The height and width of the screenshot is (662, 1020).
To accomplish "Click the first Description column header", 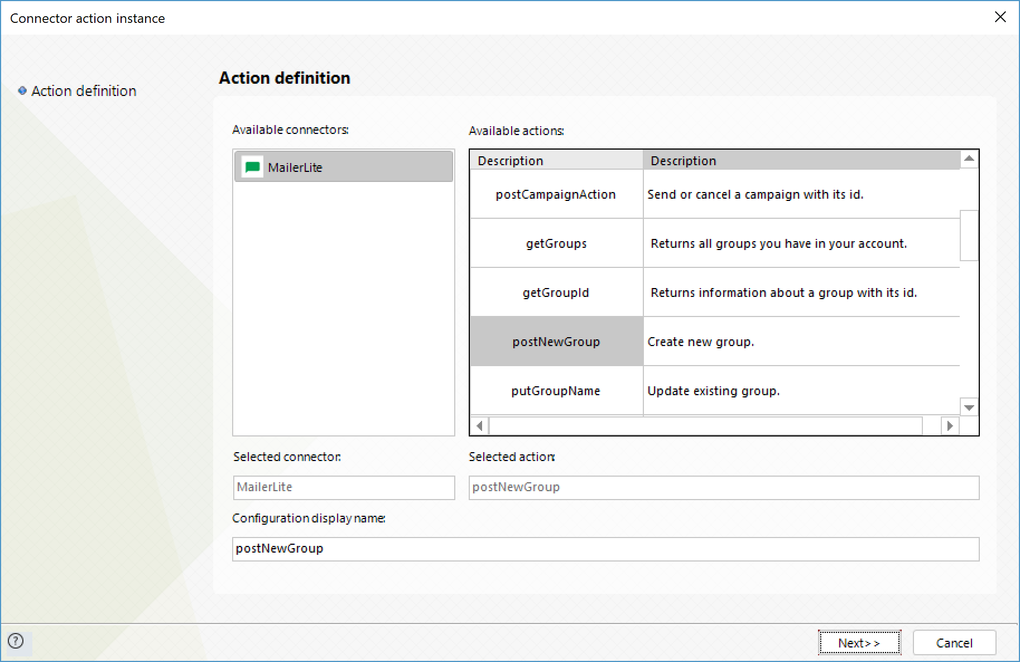I will coord(556,160).
